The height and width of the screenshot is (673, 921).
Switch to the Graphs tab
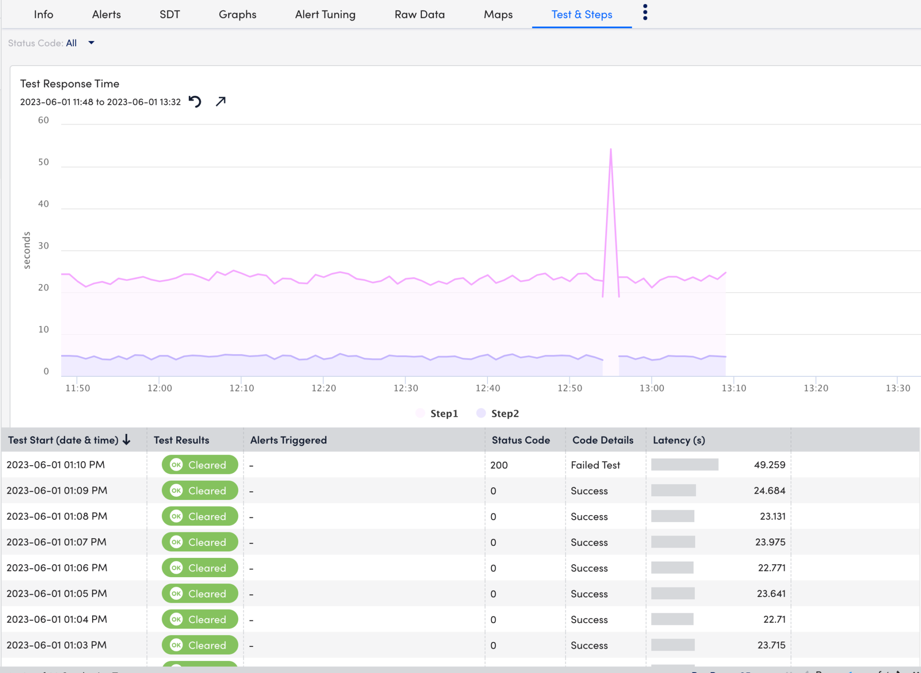coord(237,14)
